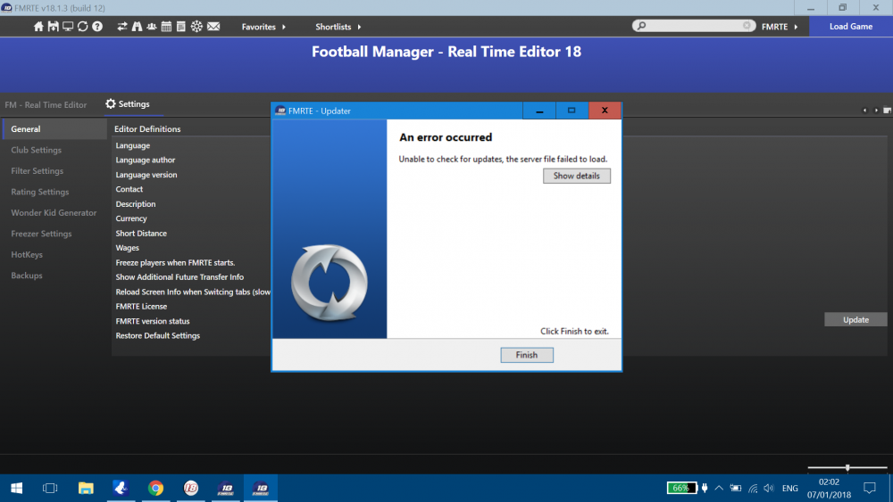The height and width of the screenshot is (502, 893).
Task: Click the Refresh circular arrow icon
Action: point(82,27)
